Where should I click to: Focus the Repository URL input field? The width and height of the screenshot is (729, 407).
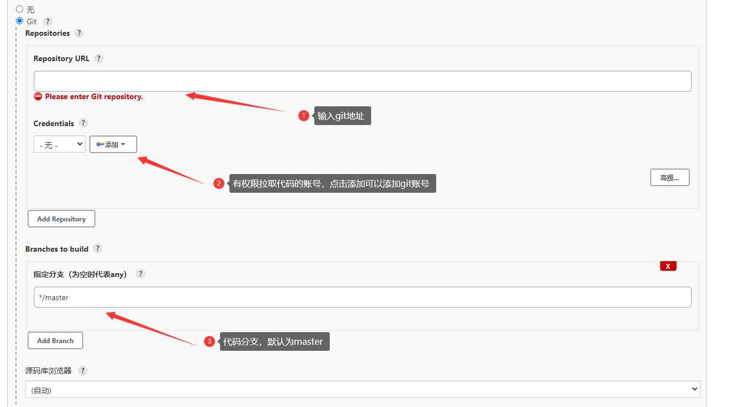pos(362,81)
